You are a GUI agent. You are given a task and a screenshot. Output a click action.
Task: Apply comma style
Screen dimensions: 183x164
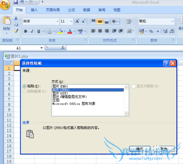(158, 31)
